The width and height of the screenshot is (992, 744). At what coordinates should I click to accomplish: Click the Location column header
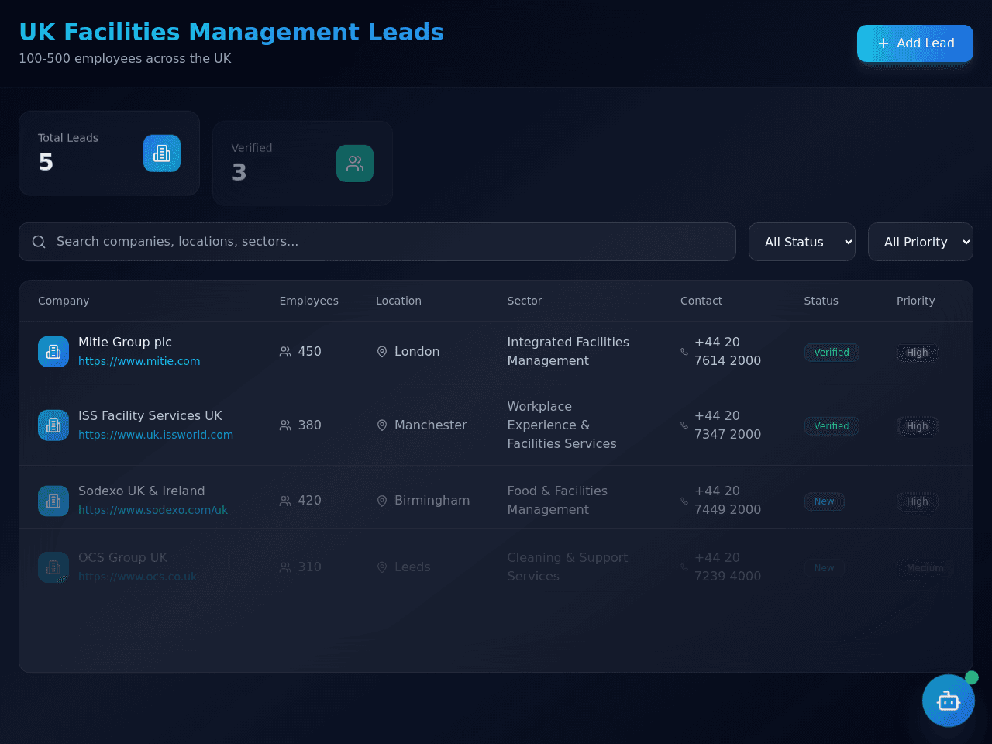click(399, 301)
